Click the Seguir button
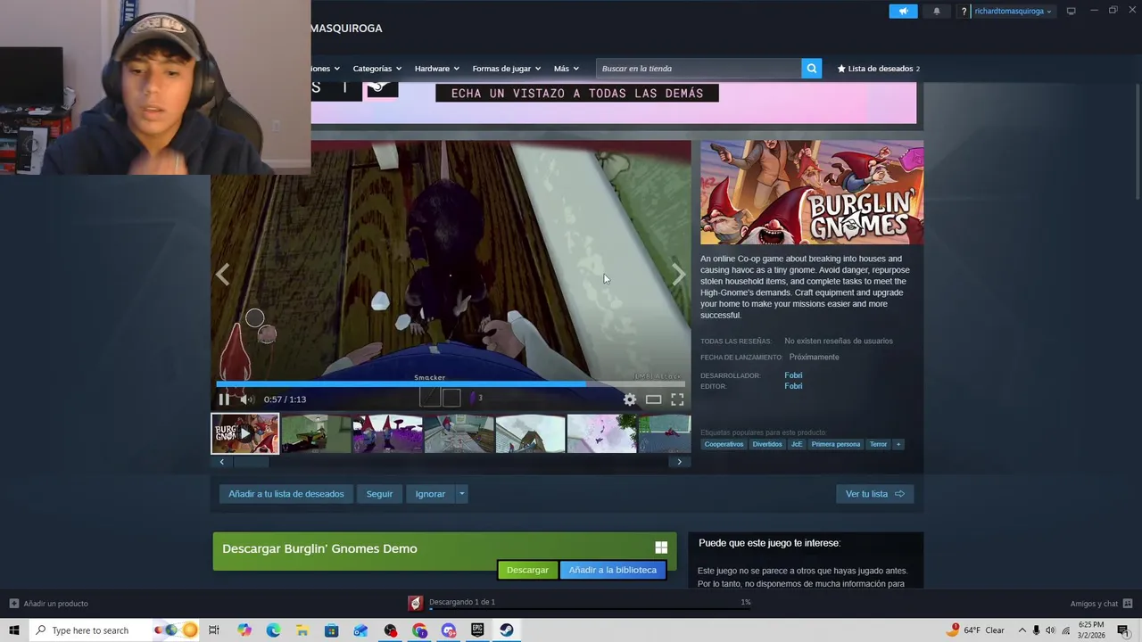This screenshot has height=642, width=1142. tap(379, 494)
